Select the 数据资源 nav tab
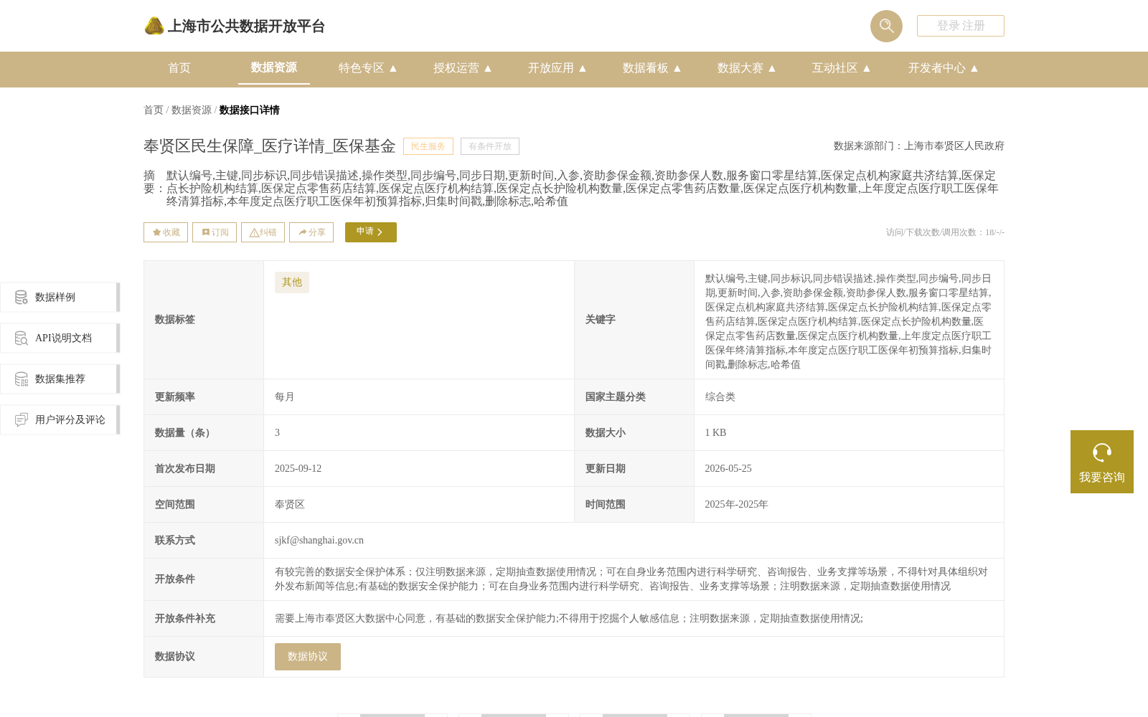This screenshot has height=717, width=1148. (x=274, y=67)
